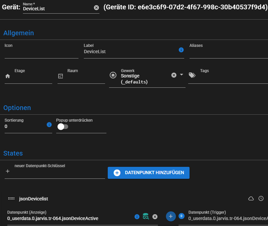The image size is (268, 226).
Task: Open the Raum selection field
Action: coord(85,77)
